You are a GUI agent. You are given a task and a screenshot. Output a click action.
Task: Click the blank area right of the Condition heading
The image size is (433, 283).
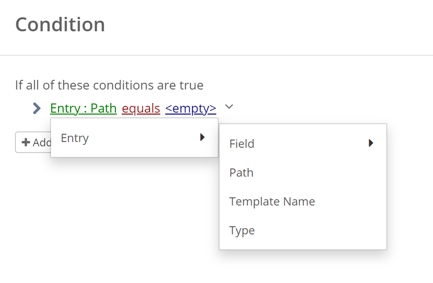tap(268, 25)
